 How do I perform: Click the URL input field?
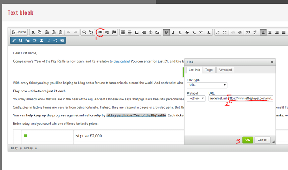coord(241,98)
